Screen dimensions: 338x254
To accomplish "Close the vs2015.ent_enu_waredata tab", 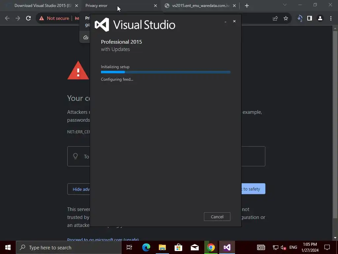I will (234, 6).
